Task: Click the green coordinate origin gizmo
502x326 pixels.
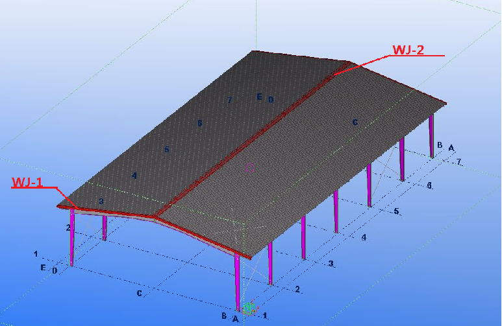Action: 249,308
